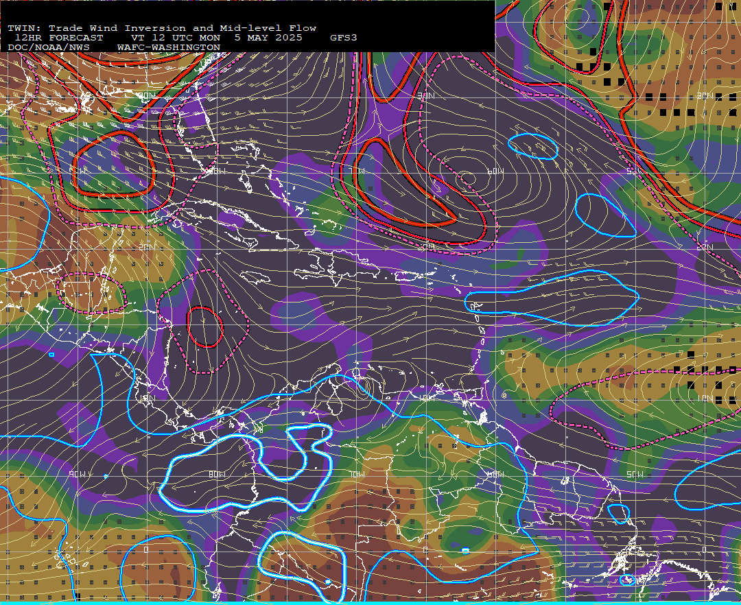The height and width of the screenshot is (605, 741).
Task: Click the '20N' label over the Yucatan
Action: [x=148, y=247]
